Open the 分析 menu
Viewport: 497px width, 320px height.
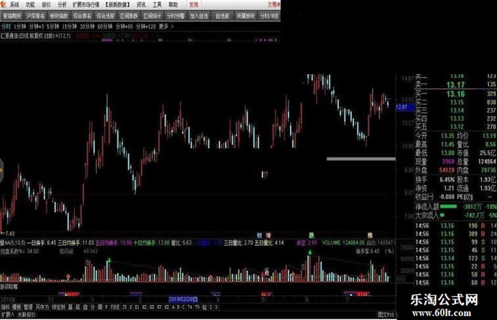[62, 5]
